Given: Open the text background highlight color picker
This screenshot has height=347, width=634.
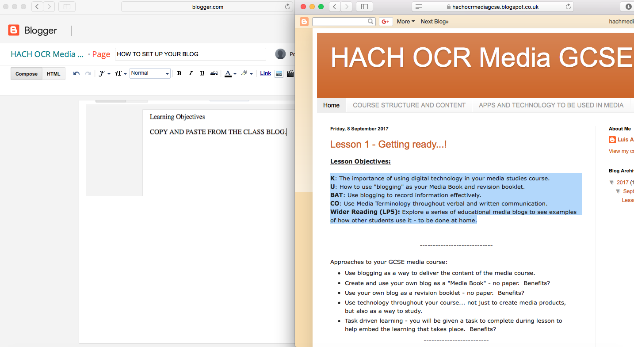Looking at the screenshot, I should tap(247, 73).
